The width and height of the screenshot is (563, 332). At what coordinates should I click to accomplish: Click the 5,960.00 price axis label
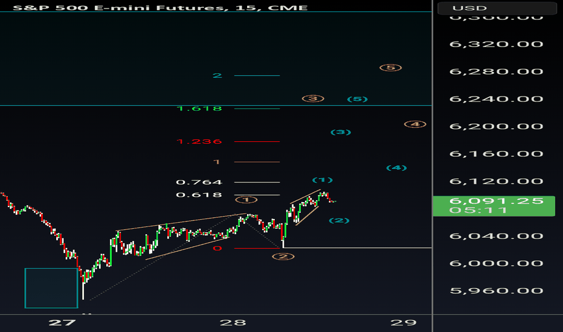pos(496,291)
